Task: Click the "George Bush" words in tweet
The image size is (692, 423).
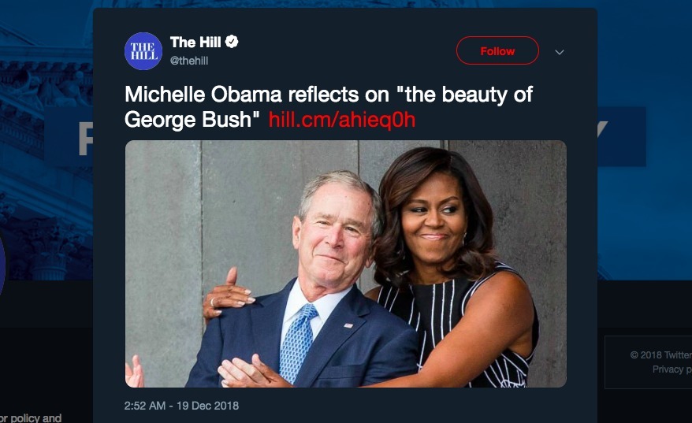Action: click(192, 121)
